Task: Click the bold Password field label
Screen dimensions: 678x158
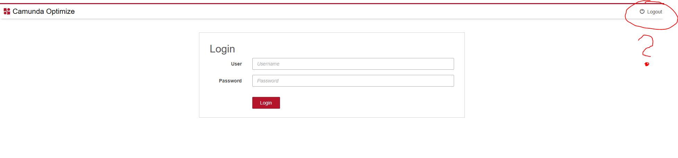Action: (x=230, y=81)
